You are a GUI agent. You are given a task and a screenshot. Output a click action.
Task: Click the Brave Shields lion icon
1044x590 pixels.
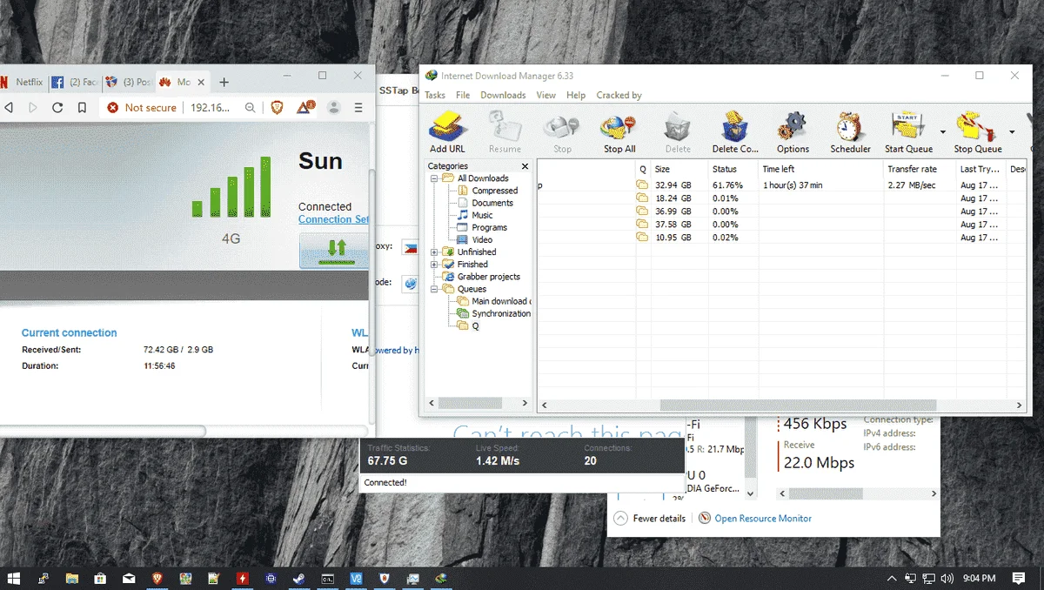(278, 107)
